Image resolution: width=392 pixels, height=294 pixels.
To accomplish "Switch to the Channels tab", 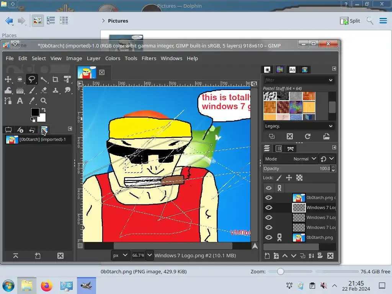I will point(279,149).
